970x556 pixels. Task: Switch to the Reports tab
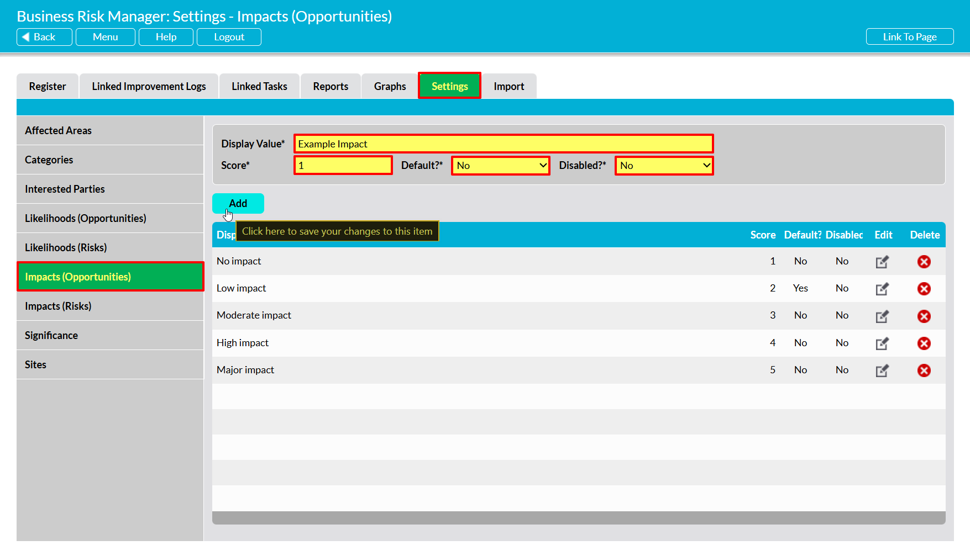click(x=331, y=86)
